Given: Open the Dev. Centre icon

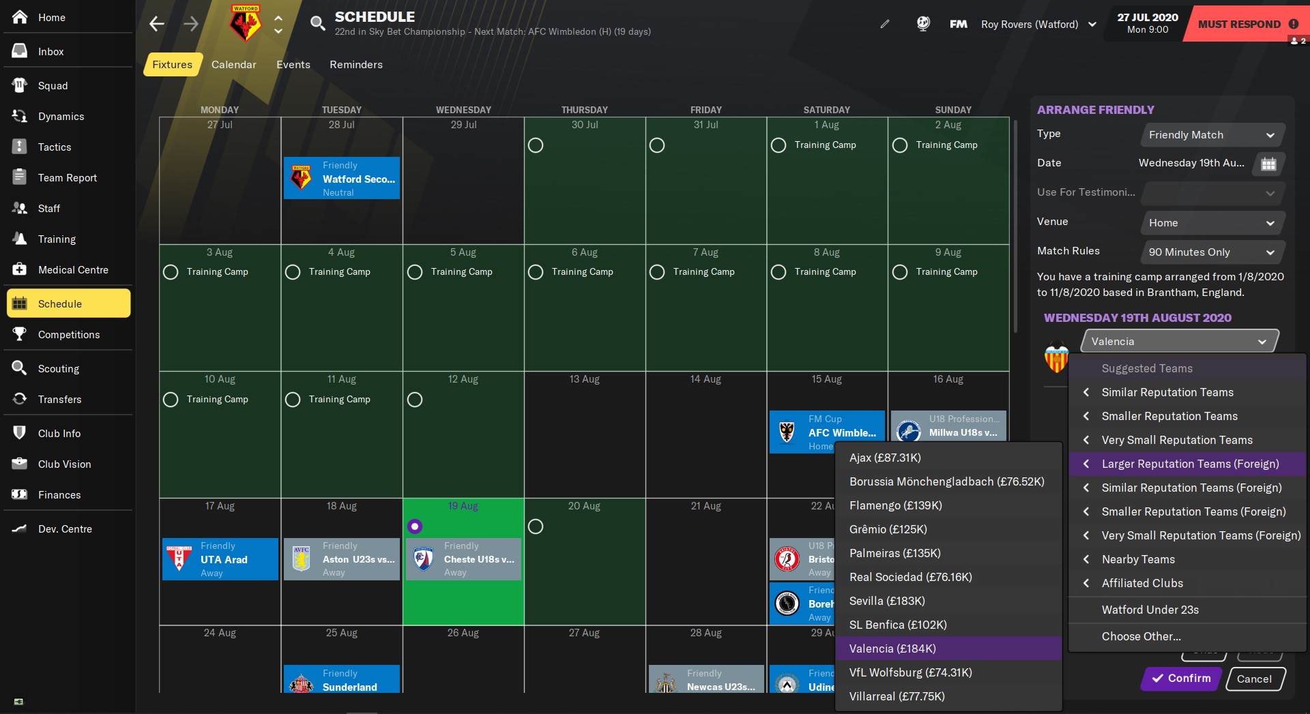Looking at the screenshot, I should 20,529.
